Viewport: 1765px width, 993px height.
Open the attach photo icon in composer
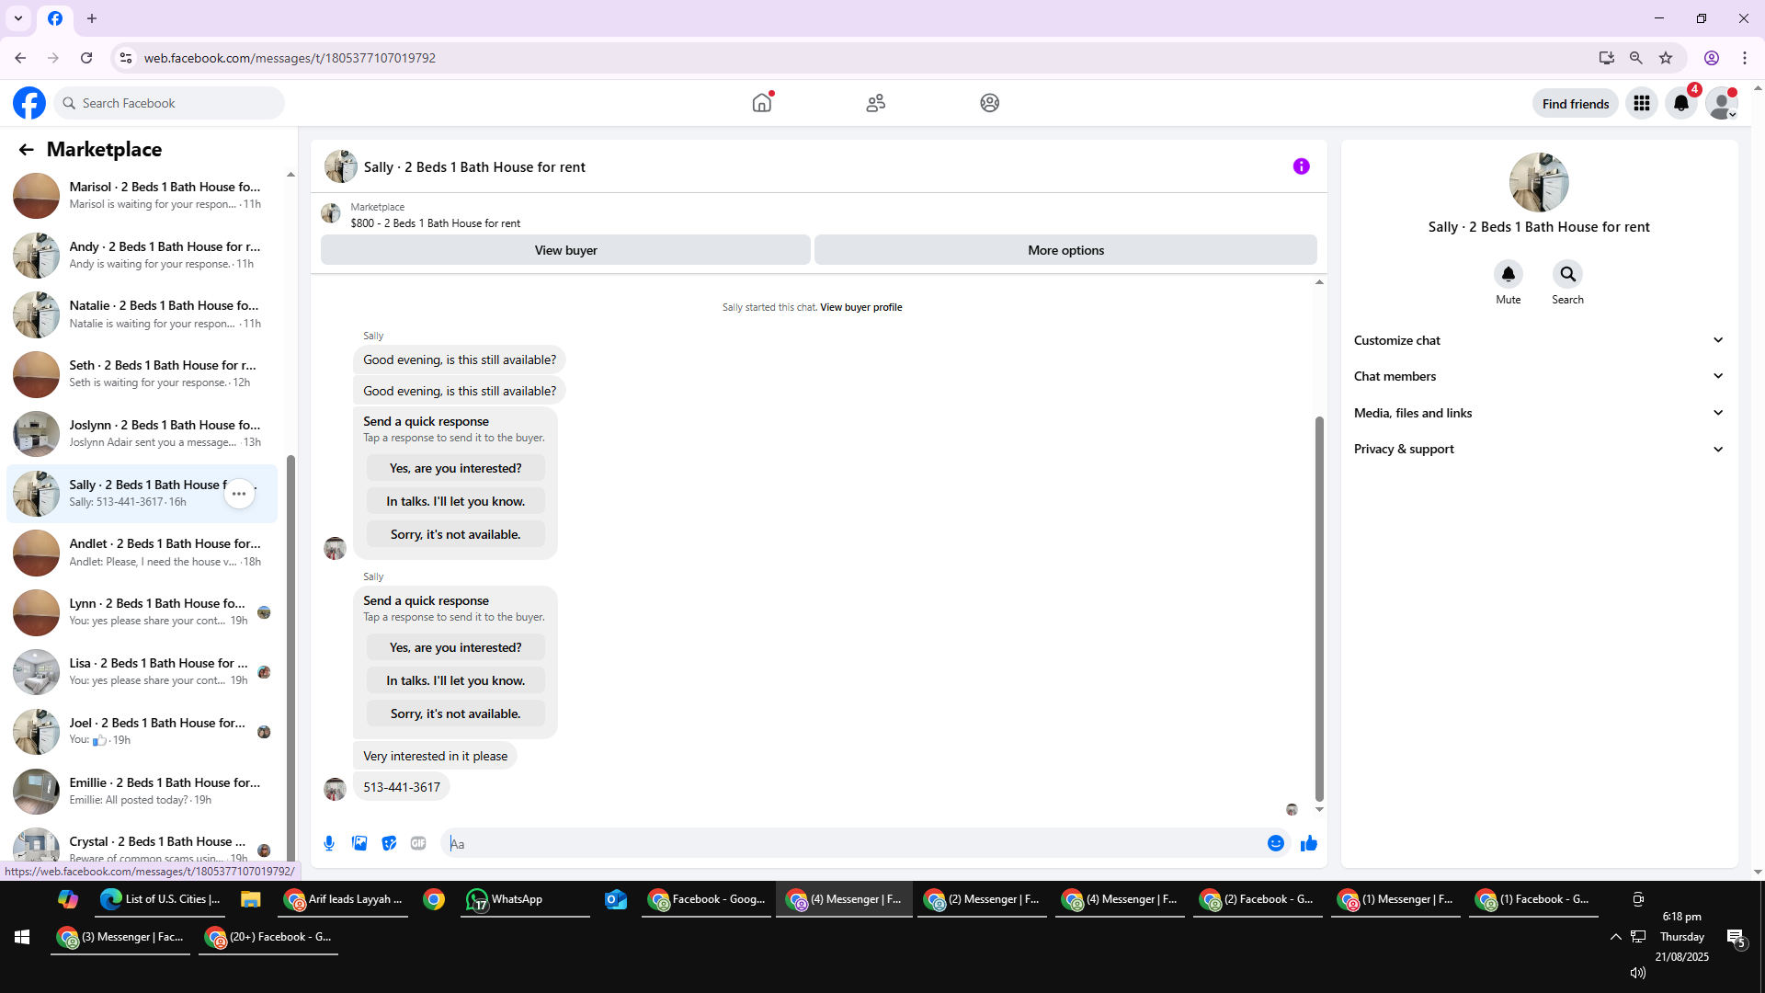tap(359, 843)
